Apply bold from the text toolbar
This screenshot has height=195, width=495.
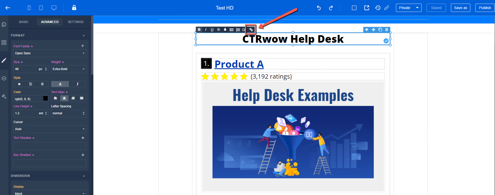tap(199, 29)
